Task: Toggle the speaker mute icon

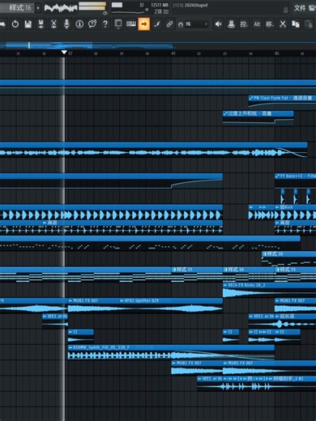Action: tap(218, 24)
